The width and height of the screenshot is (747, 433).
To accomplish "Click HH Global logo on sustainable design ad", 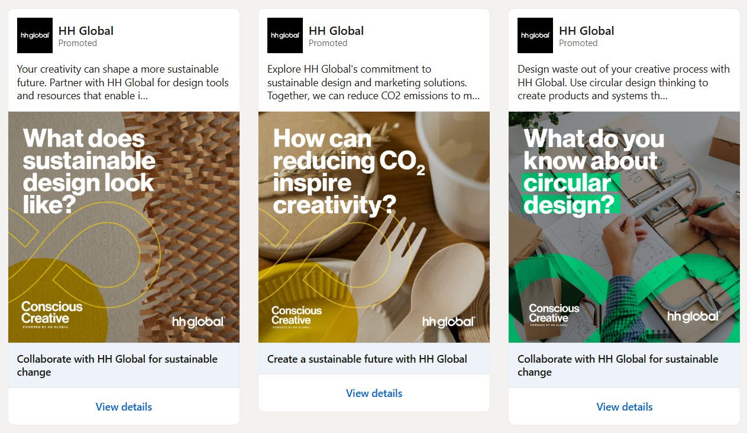I will coord(34,35).
